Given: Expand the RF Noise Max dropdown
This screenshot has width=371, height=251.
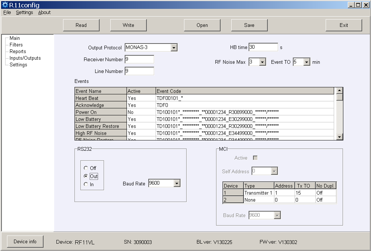Looking at the screenshot, I should click(x=263, y=62).
